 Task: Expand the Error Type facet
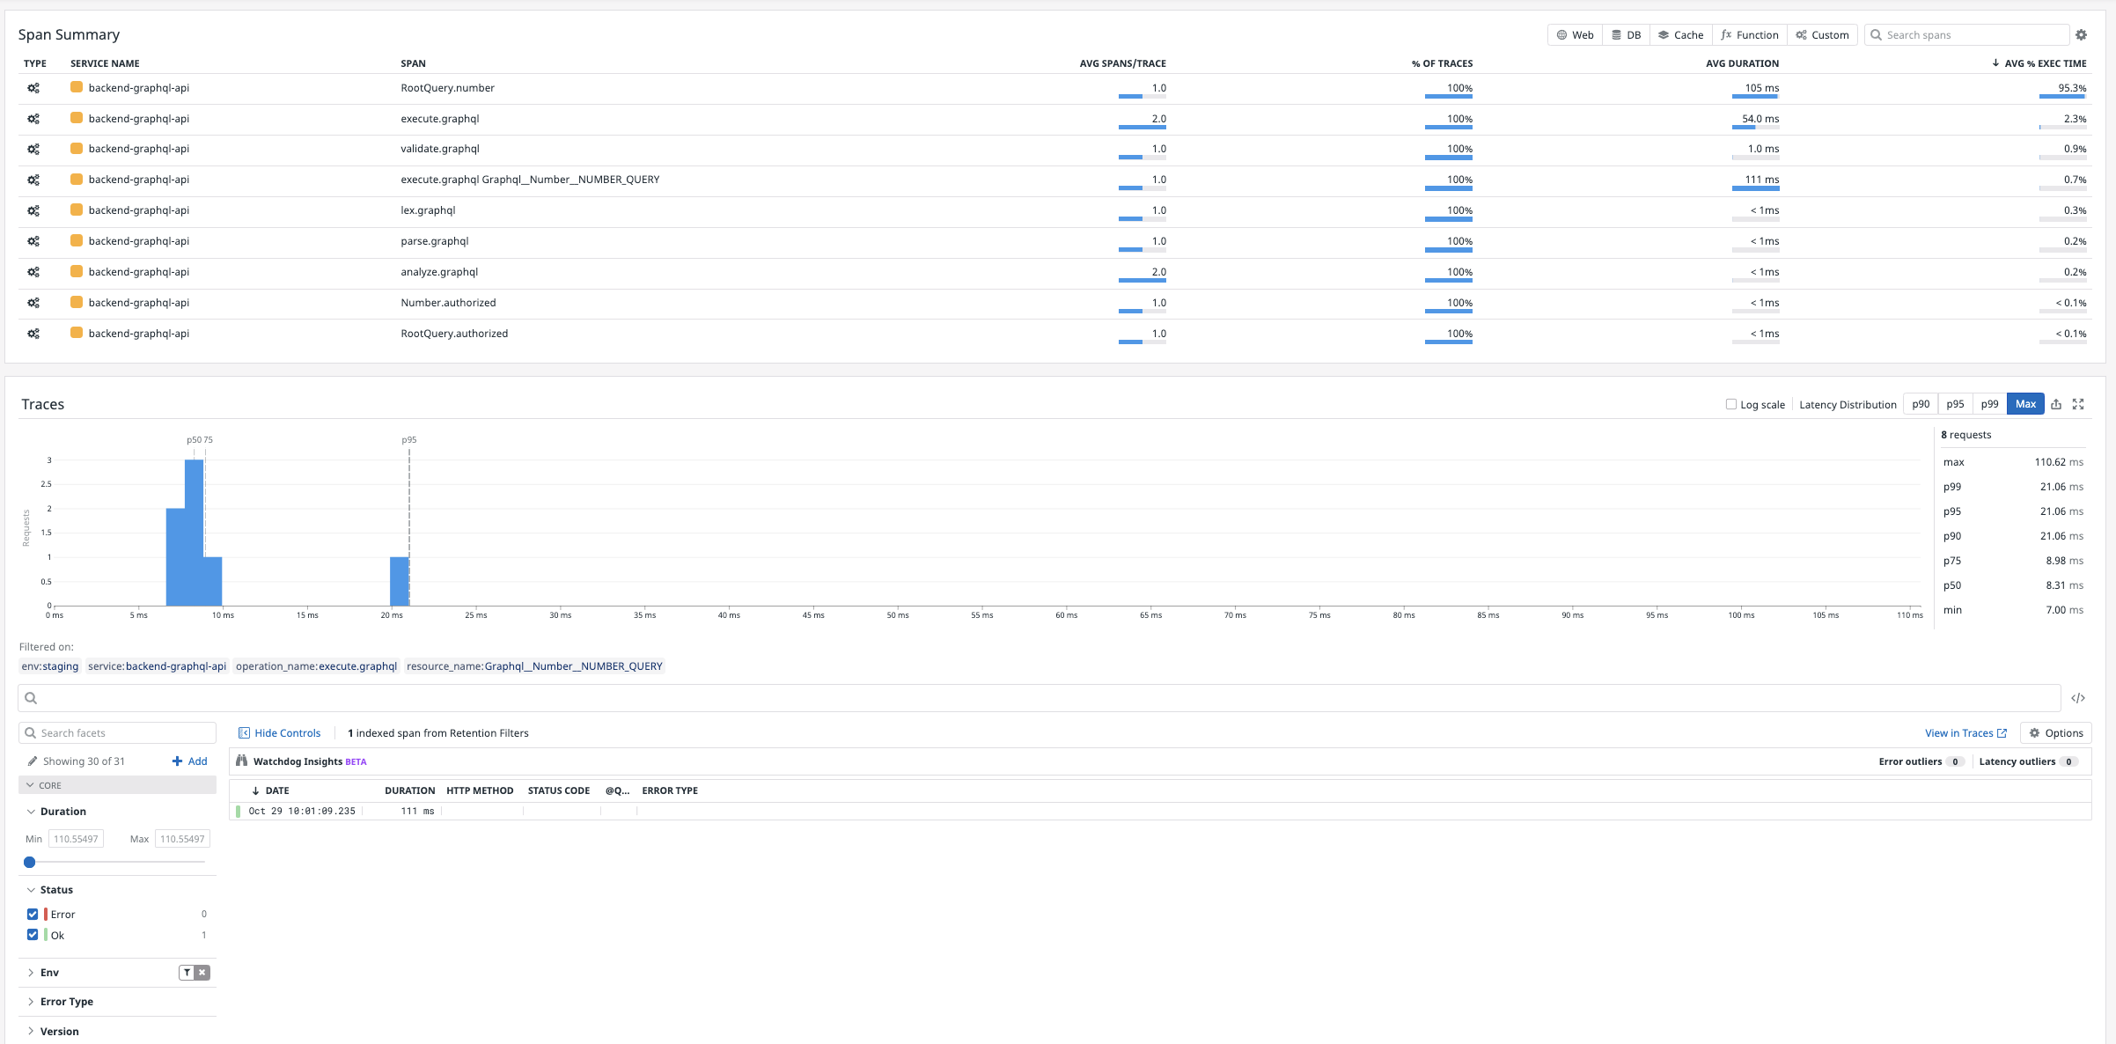(x=32, y=1001)
